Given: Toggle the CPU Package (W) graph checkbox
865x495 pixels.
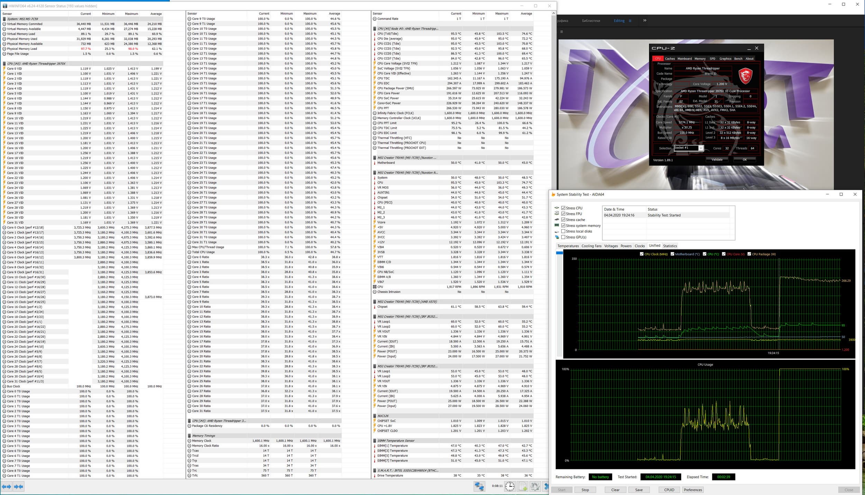Looking at the screenshot, I should pos(749,254).
